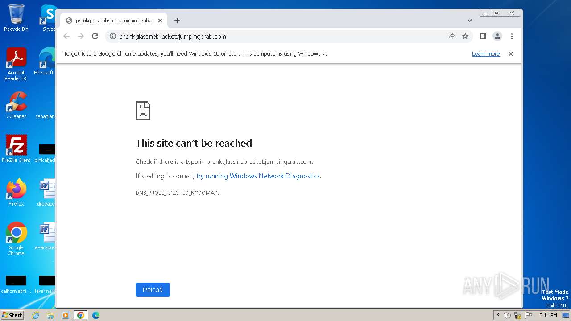Open FileZilla Client desktop shortcut

point(16,148)
